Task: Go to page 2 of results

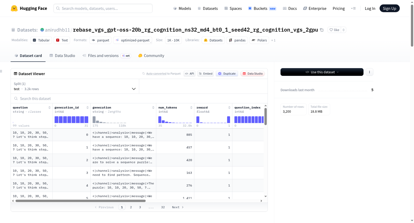Action: click(131, 207)
